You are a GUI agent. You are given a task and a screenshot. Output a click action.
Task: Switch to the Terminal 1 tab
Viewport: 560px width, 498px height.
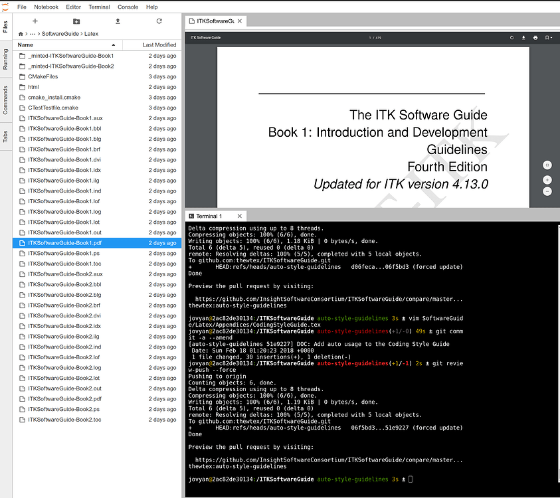[210, 215]
